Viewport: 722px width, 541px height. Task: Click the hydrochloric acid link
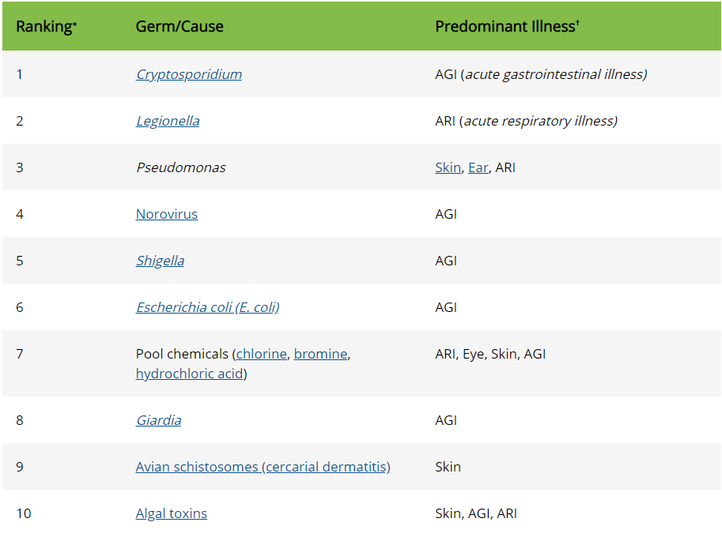click(189, 374)
